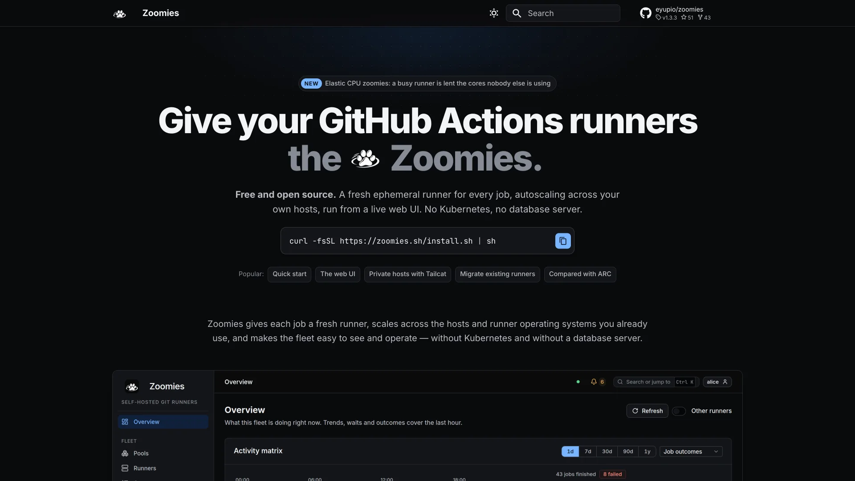This screenshot has height=481, width=855.
Task: Focus the header Search field
Action: [563, 13]
